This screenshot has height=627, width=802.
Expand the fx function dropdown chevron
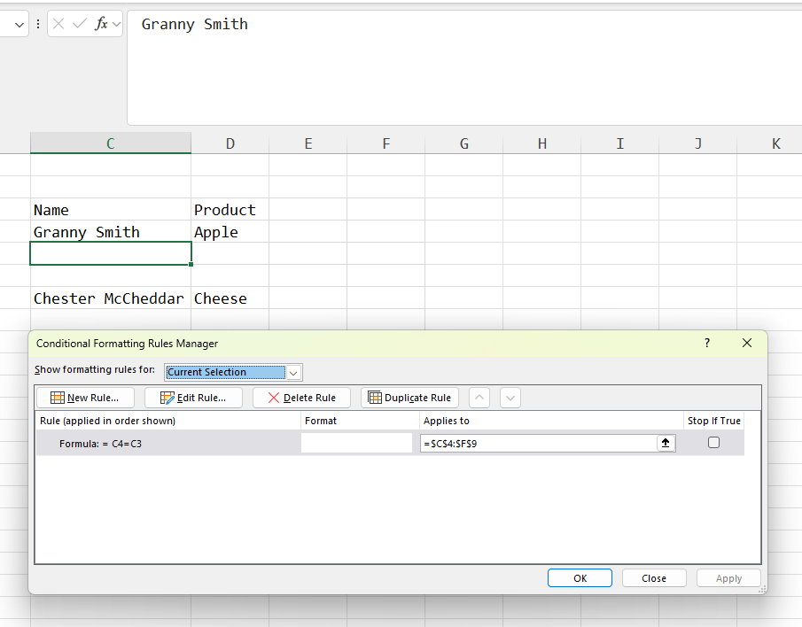point(116,24)
